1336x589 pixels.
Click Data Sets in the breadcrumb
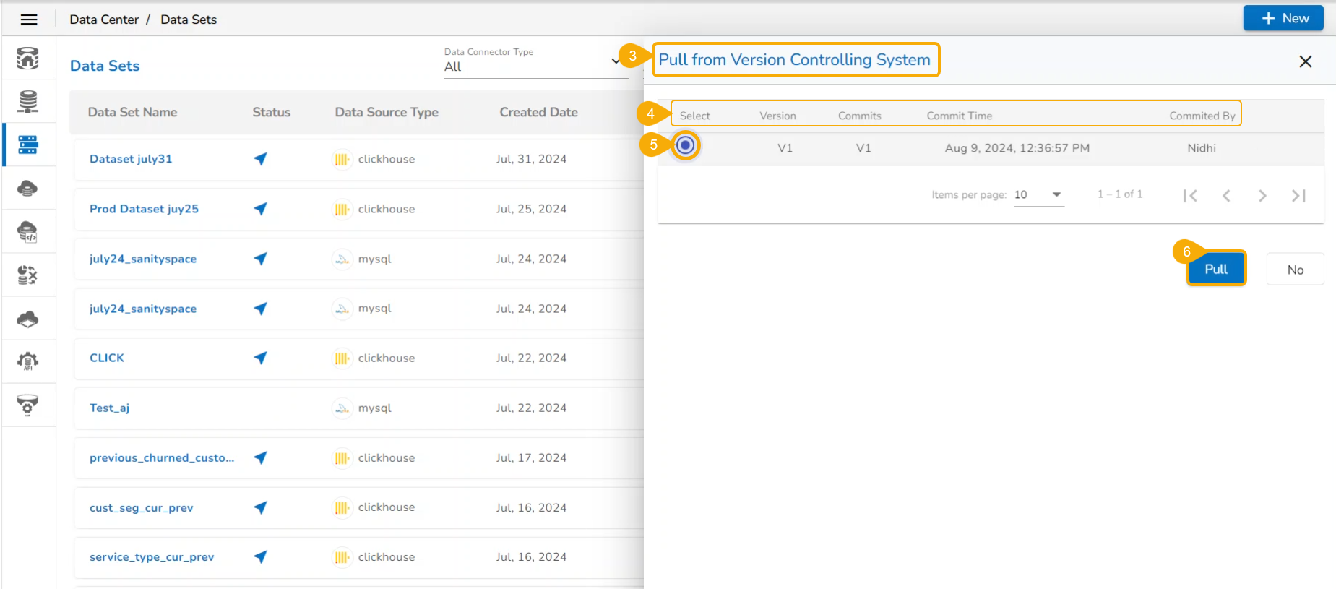(x=189, y=20)
